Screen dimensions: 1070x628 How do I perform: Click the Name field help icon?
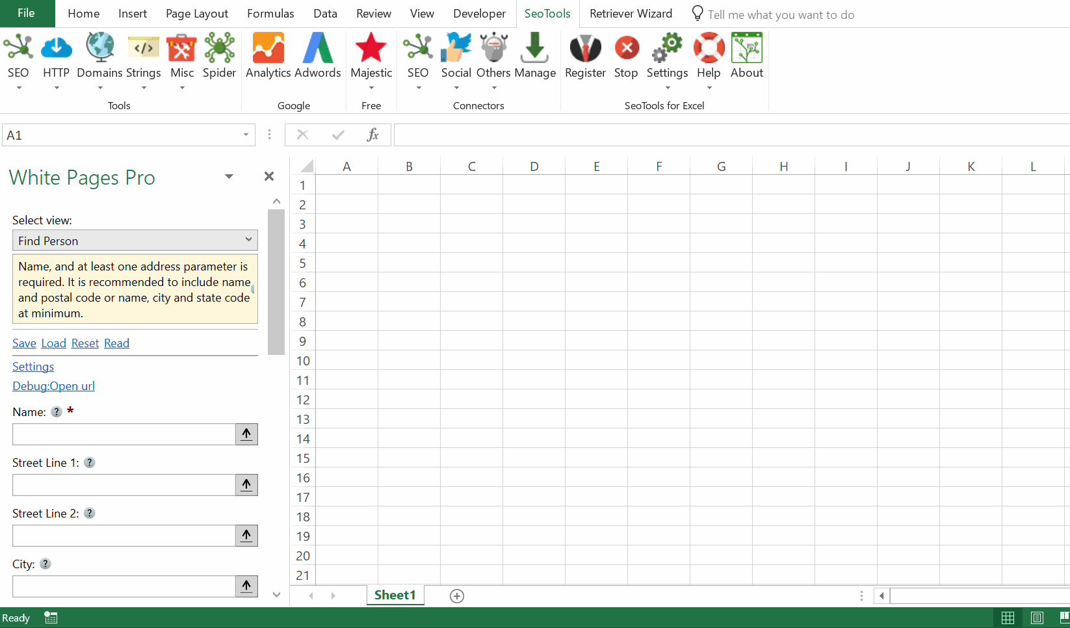(57, 412)
